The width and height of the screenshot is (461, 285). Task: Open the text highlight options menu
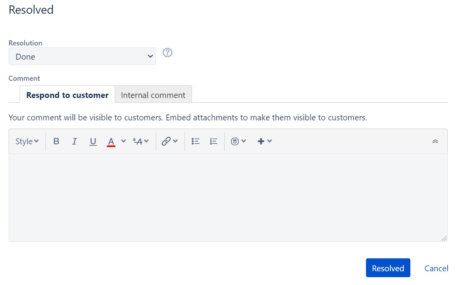point(140,141)
